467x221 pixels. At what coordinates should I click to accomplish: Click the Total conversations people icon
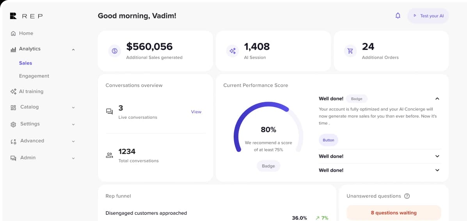tap(109, 155)
